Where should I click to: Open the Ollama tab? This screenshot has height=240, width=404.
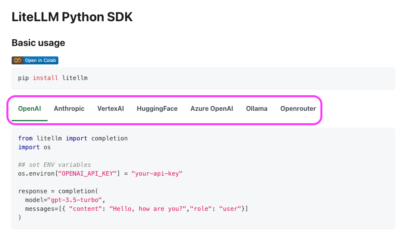click(257, 108)
